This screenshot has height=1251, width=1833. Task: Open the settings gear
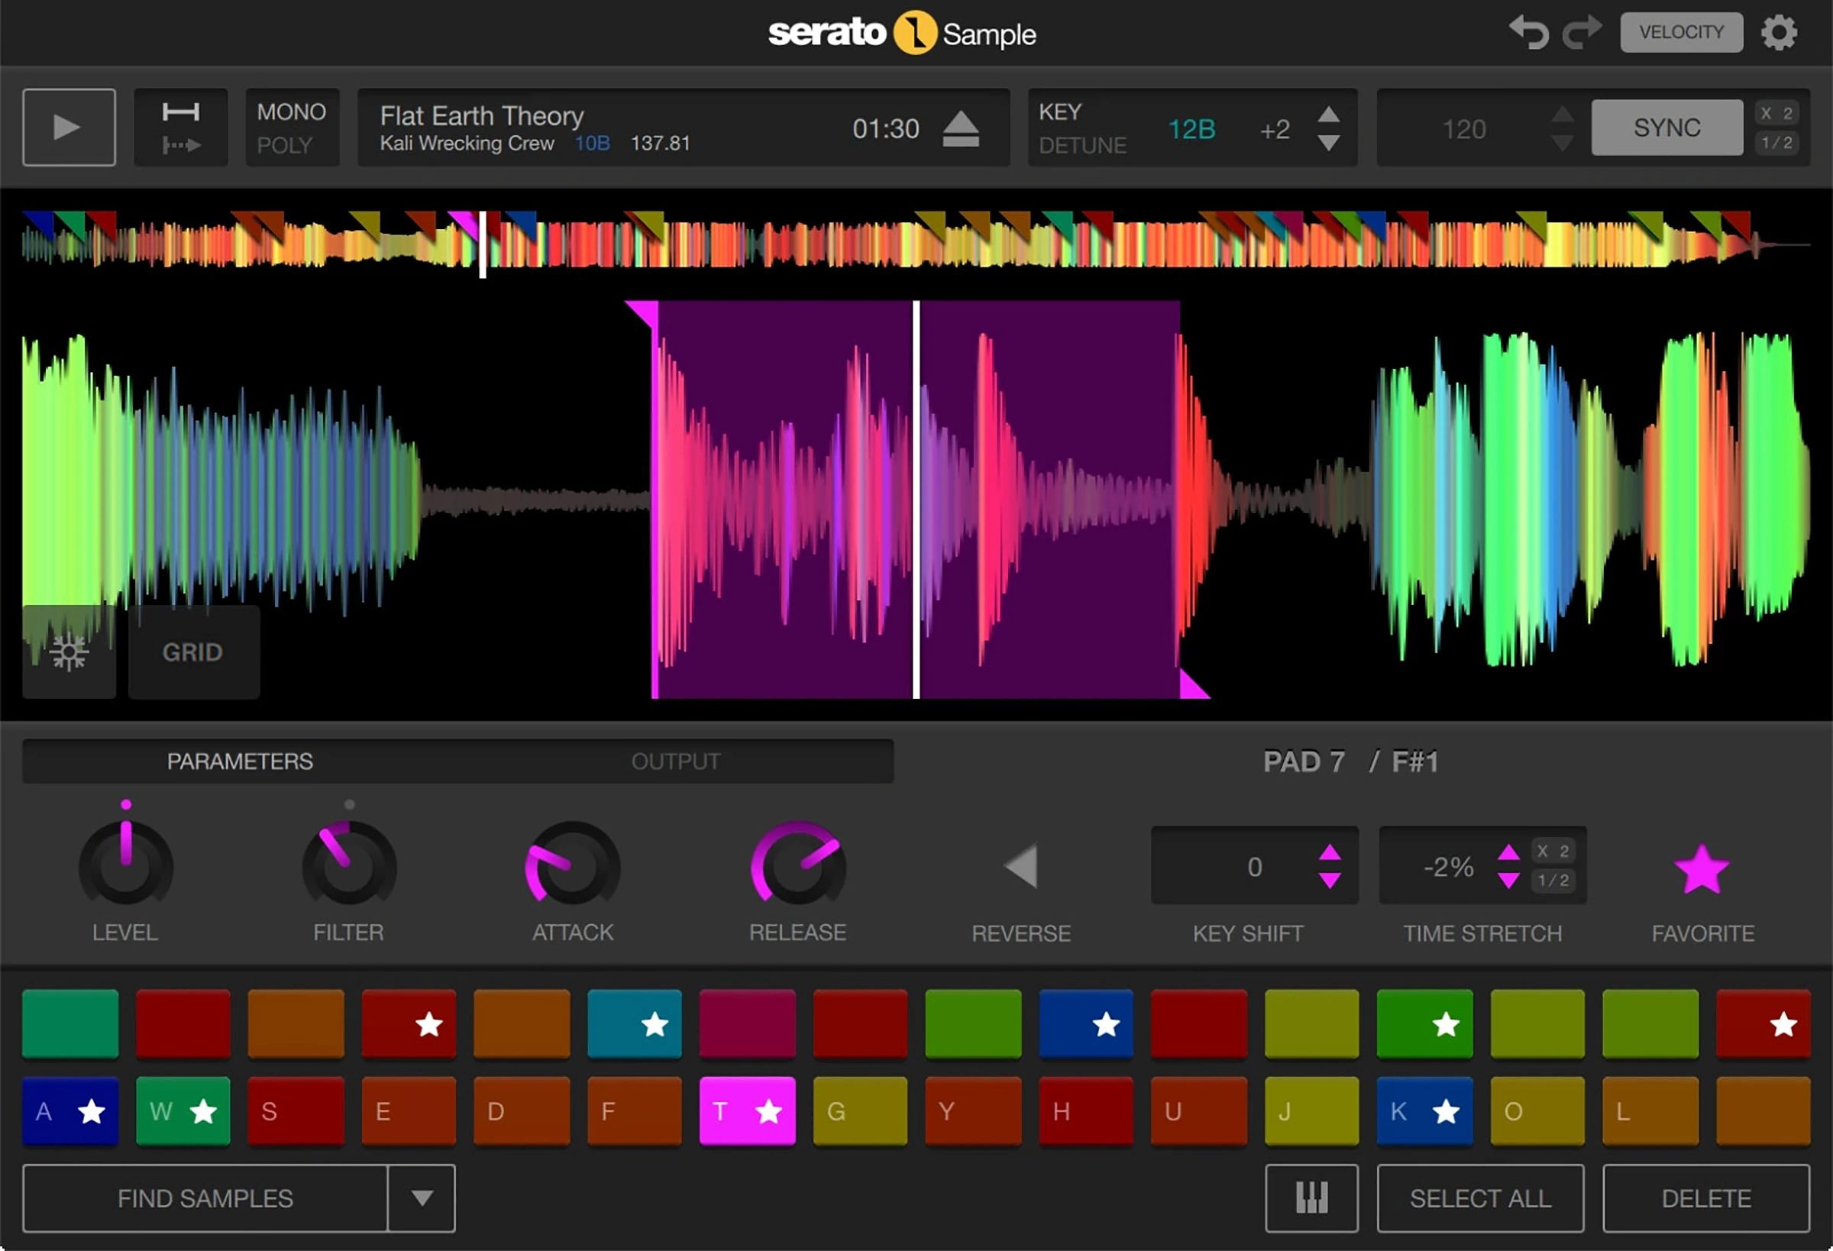tap(1780, 32)
